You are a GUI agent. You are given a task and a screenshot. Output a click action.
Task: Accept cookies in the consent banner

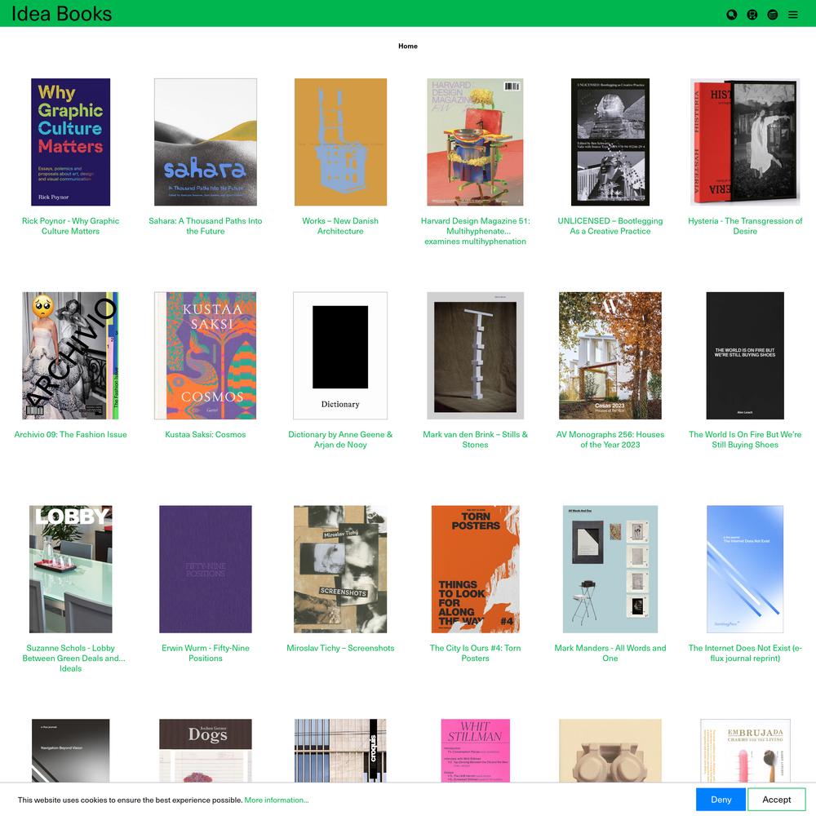pos(777,800)
